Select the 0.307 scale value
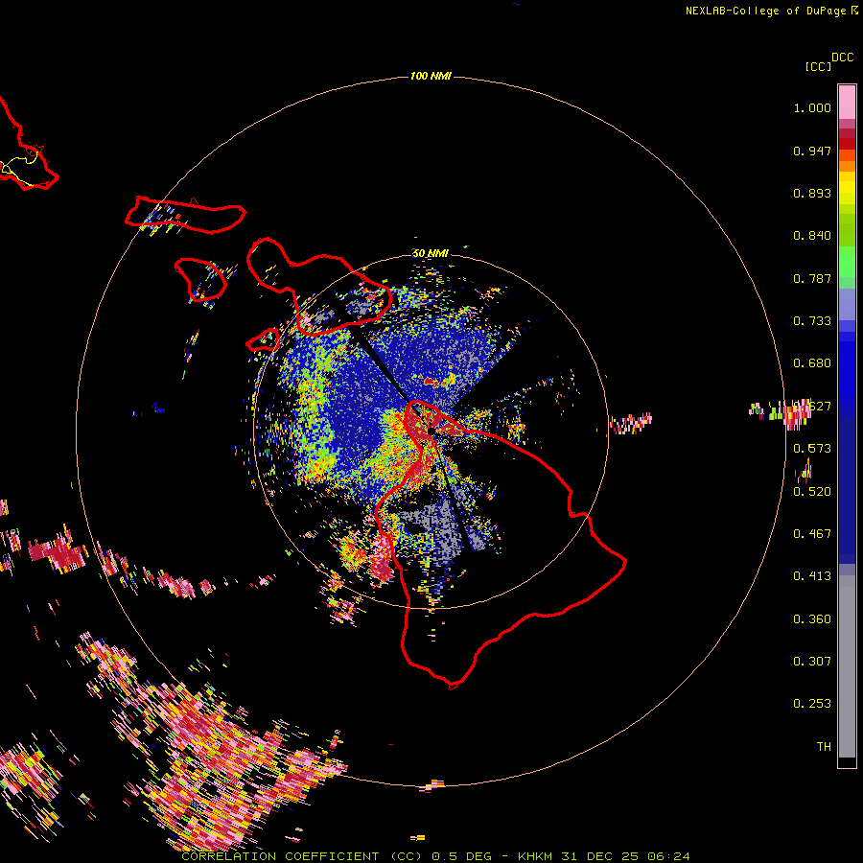The image size is (863, 863). tap(812, 662)
